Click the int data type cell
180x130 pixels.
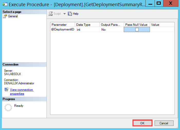tap(87, 29)
